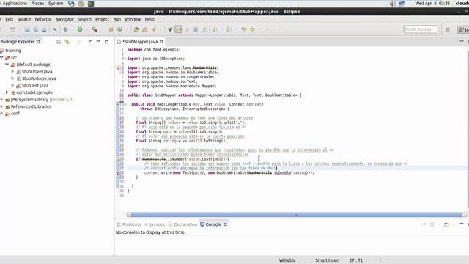Click the Open Task folder toolbar icon
Screen dimensions: 469x264
[145, 29]
